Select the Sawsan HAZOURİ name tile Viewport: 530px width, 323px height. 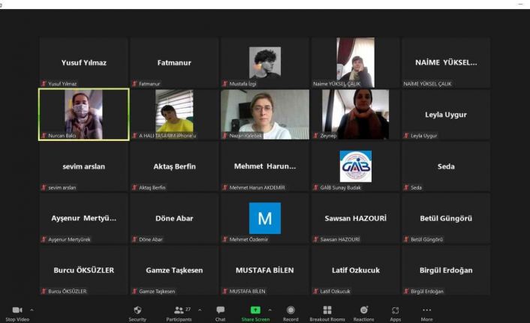pos(356,218)
